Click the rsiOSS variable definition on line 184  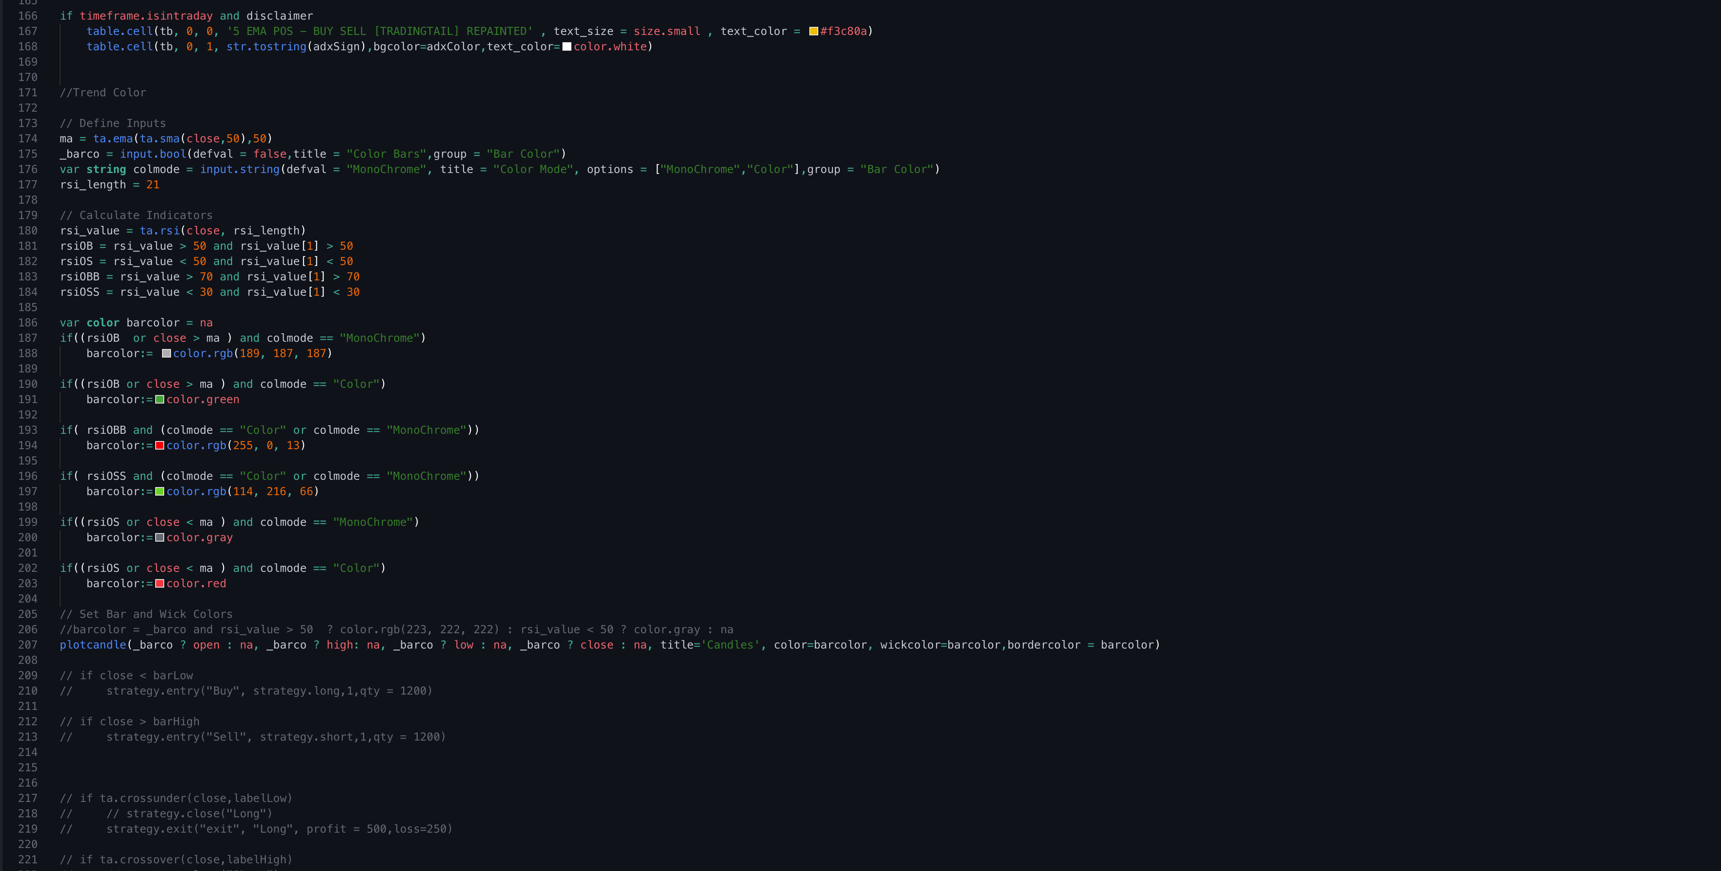[x=79, y=292]
